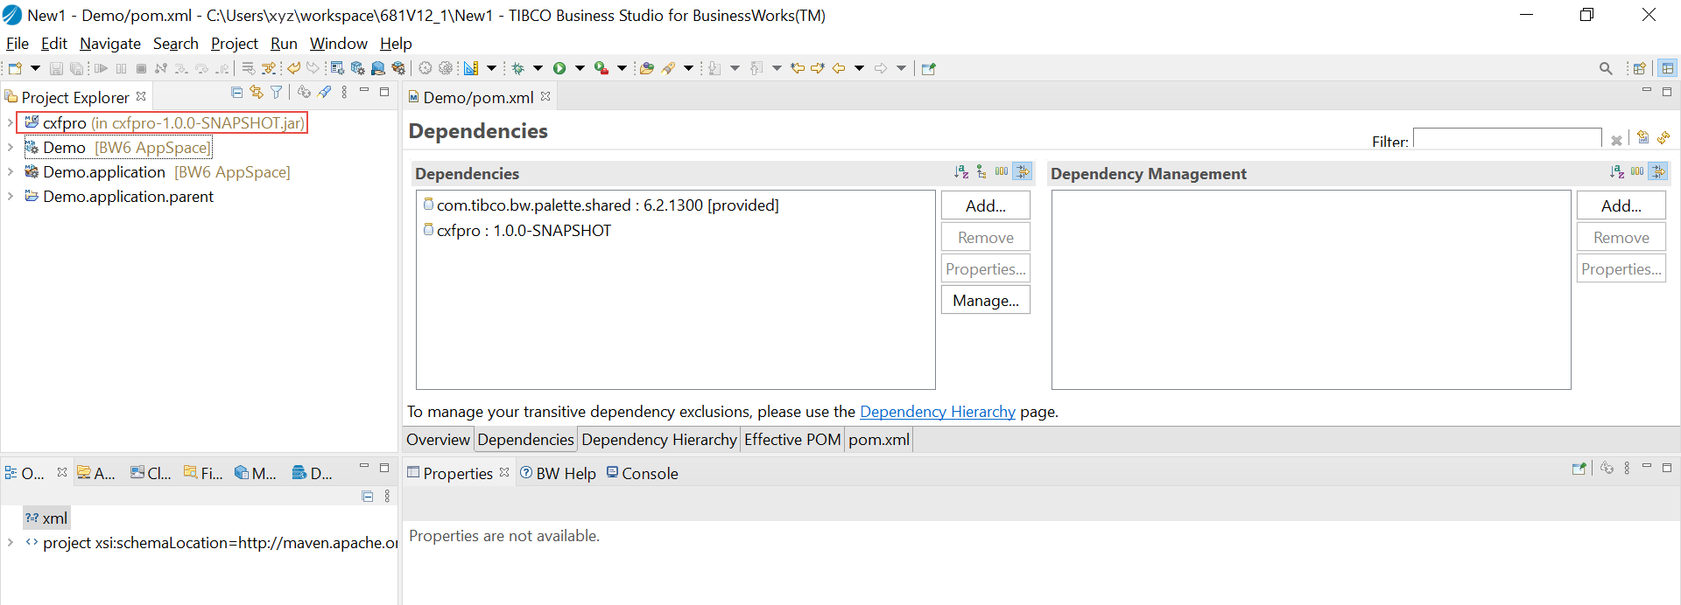1681x605 pixels.
Task: Open the Console tab
Action: pos(643,473)
